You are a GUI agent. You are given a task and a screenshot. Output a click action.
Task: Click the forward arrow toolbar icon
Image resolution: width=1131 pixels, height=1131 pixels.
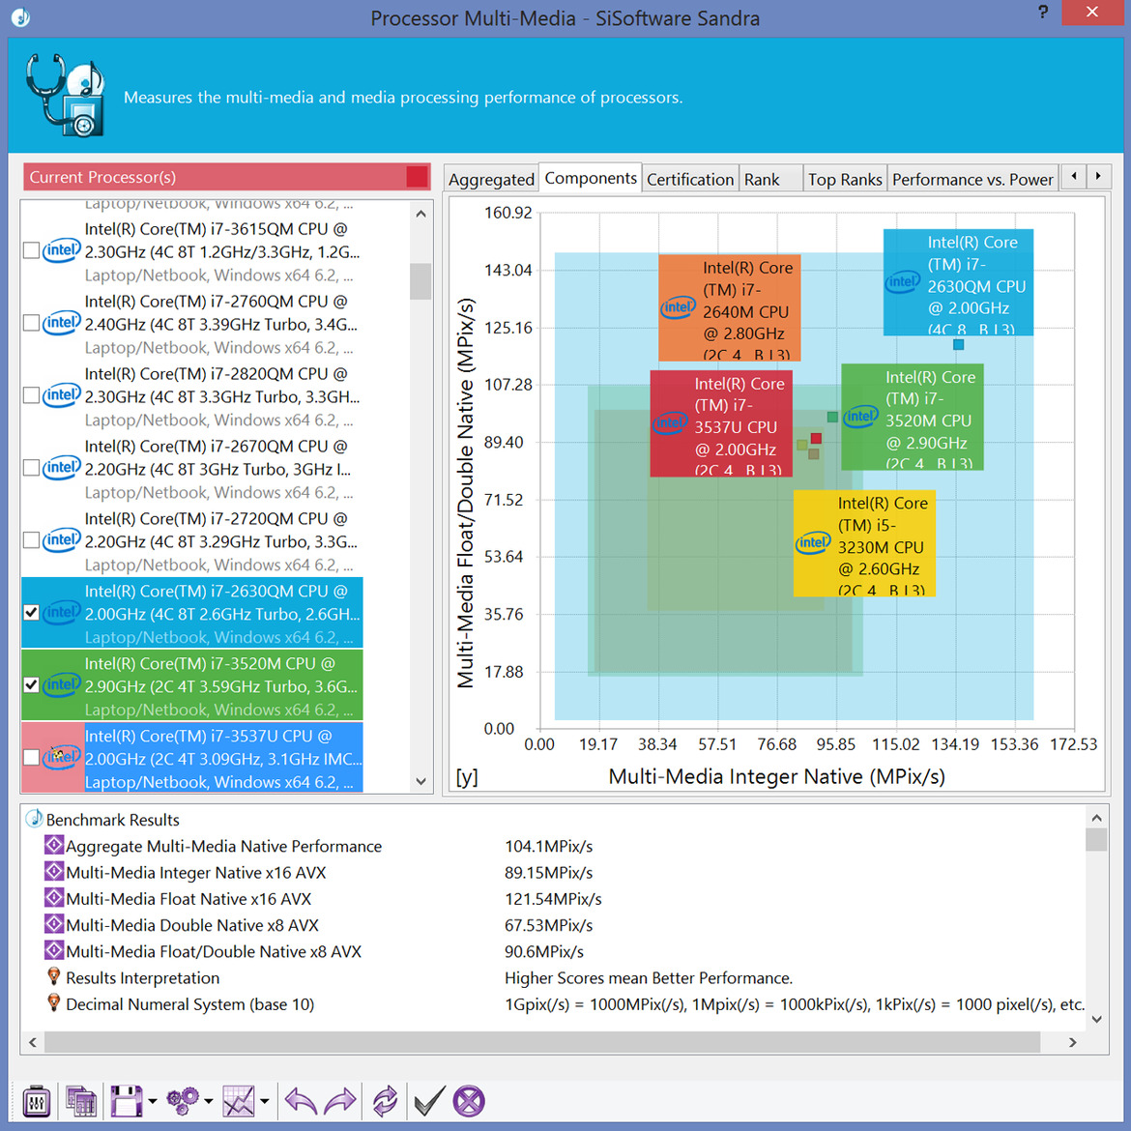coord(340,1101)
